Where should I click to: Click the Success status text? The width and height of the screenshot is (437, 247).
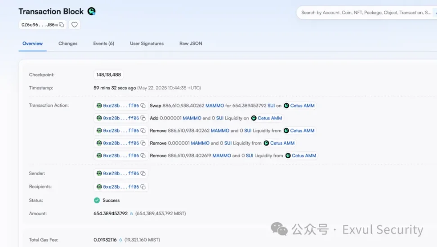[x=111, y=200]
